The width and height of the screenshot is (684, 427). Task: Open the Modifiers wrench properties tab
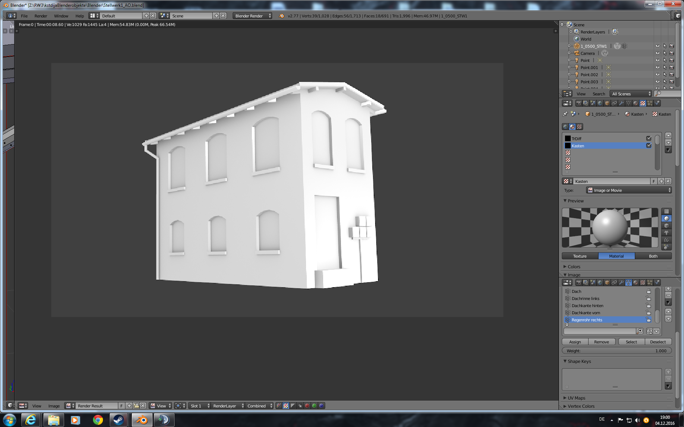pos(621,103)
